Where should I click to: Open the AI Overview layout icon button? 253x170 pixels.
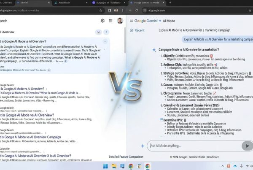coord(98,32)
